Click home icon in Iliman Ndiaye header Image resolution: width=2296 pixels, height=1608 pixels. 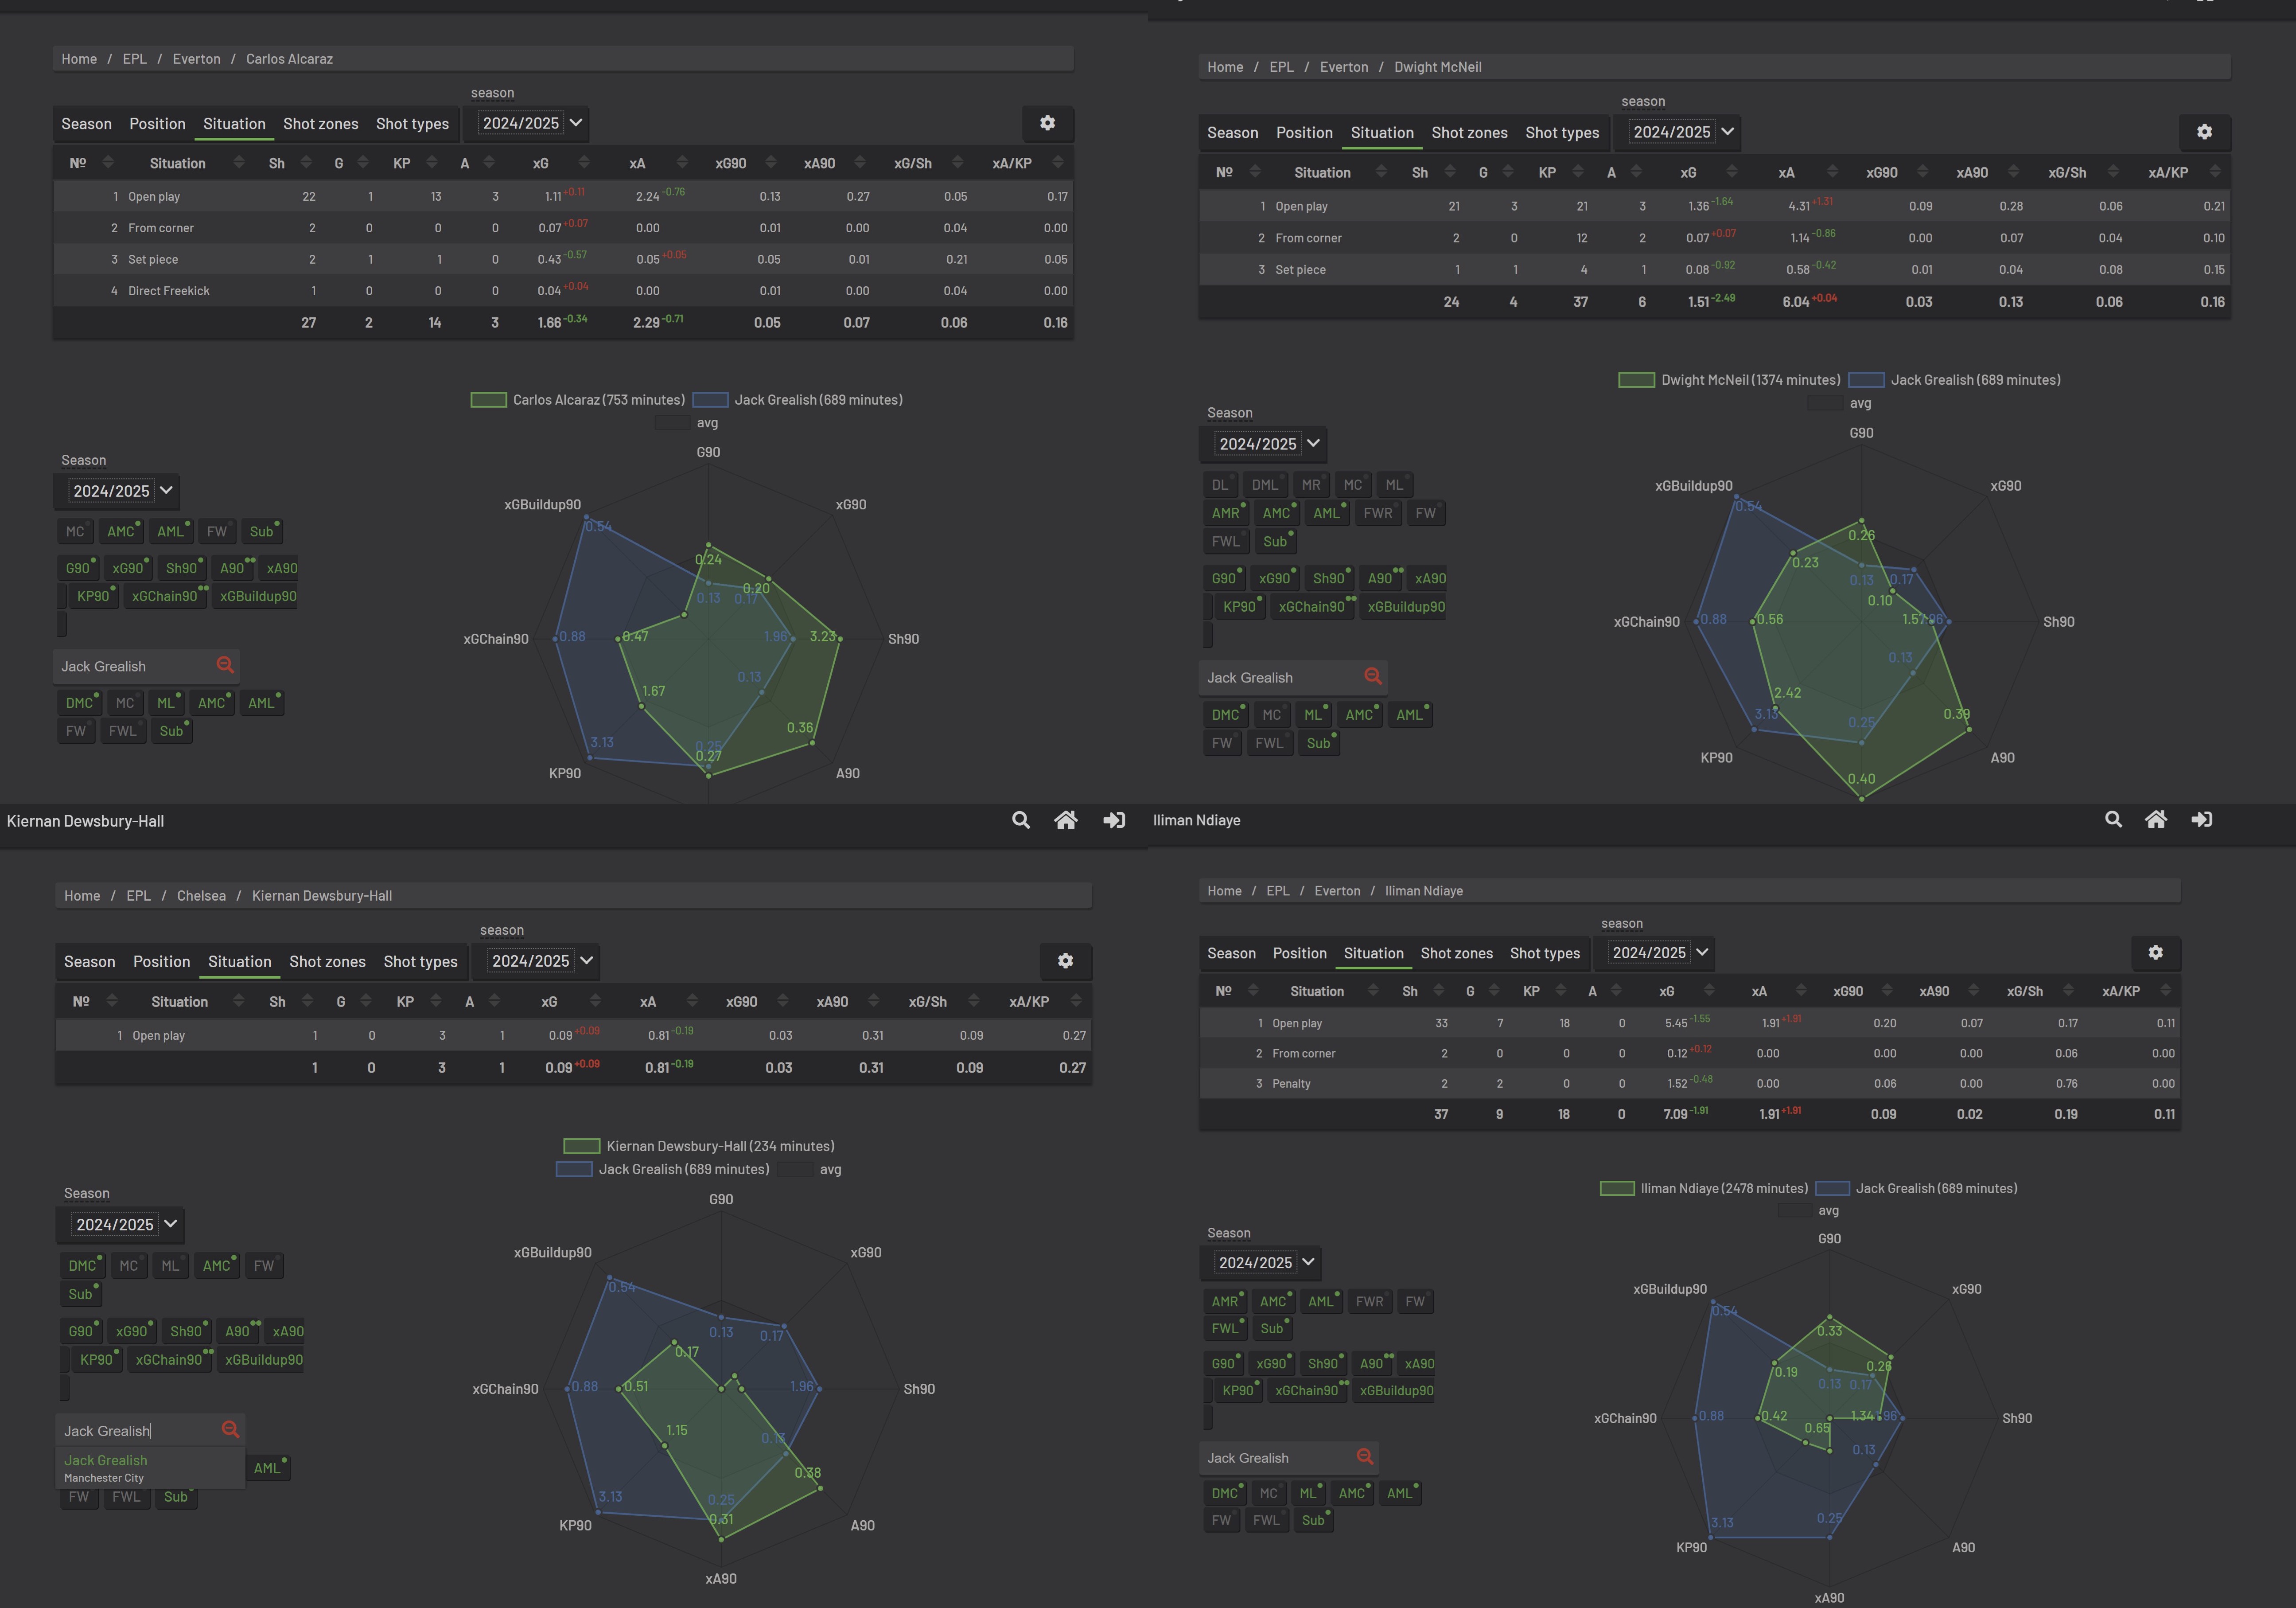2156,820
